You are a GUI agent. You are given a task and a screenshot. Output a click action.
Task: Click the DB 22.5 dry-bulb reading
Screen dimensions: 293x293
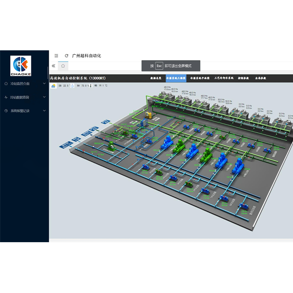(63, 86)
